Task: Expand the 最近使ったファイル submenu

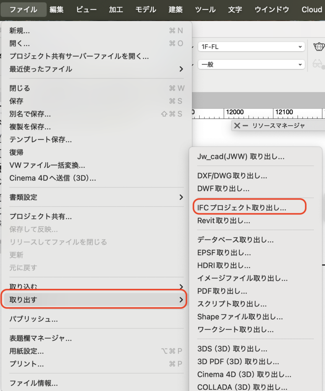Action: [x=96, y=69]
